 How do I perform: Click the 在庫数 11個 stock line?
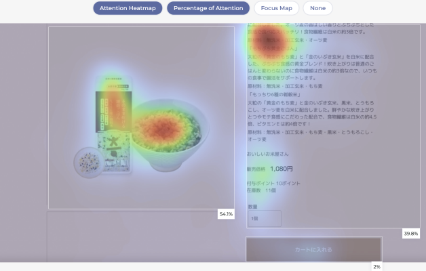(261, 191)
